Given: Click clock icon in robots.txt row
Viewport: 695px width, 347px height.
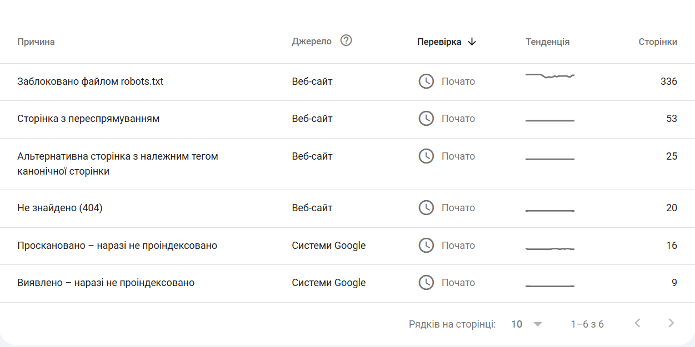Looking at the screenshot, I should 426,81.
